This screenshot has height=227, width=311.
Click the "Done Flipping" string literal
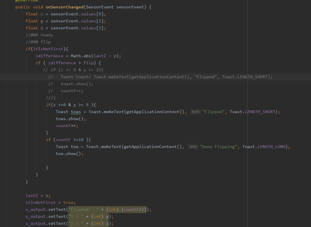click(218, 147)
